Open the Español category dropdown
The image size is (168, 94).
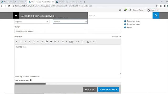32,22
